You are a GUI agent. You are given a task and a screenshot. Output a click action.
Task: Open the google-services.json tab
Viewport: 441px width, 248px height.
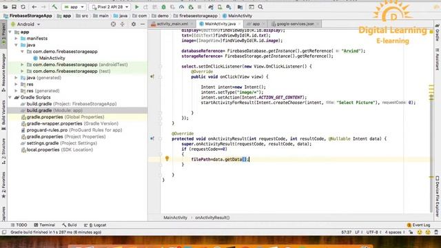tap(295, 24)
